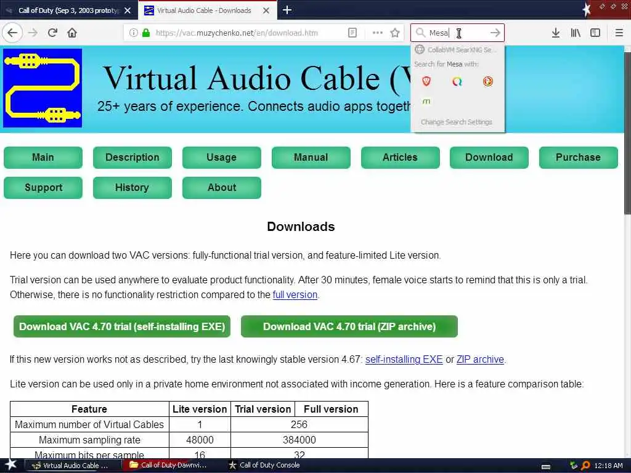The height and width of the screenshot is (473, 631).
Task: Show site information icon in address bar
Action: tap(133, 33)
